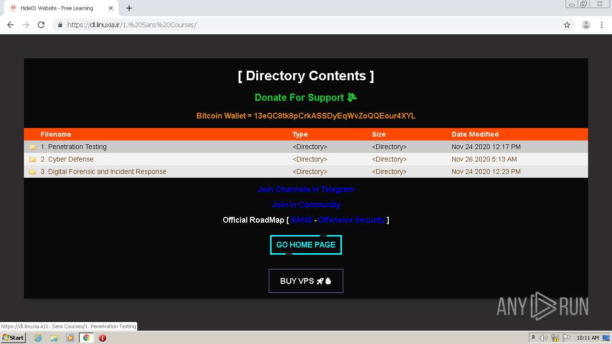Bookmark this page with star icon
The width and height of the screenshot is (612, 344).
tap(567, 25)
